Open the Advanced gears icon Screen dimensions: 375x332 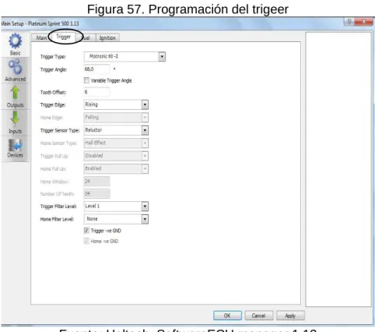15,66
